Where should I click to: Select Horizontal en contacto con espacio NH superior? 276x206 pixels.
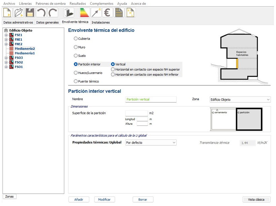(113, 69)
